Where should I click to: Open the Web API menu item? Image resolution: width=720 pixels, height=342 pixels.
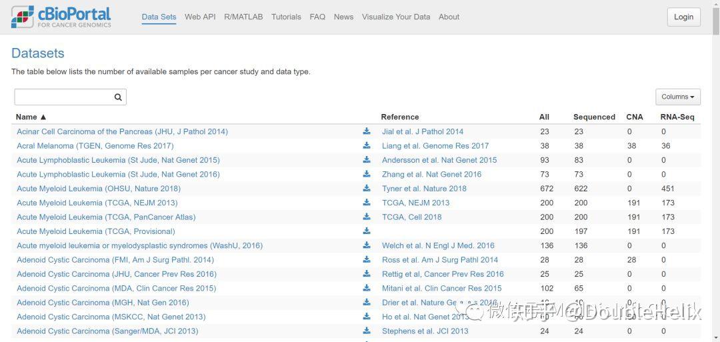tap(200, 17)
